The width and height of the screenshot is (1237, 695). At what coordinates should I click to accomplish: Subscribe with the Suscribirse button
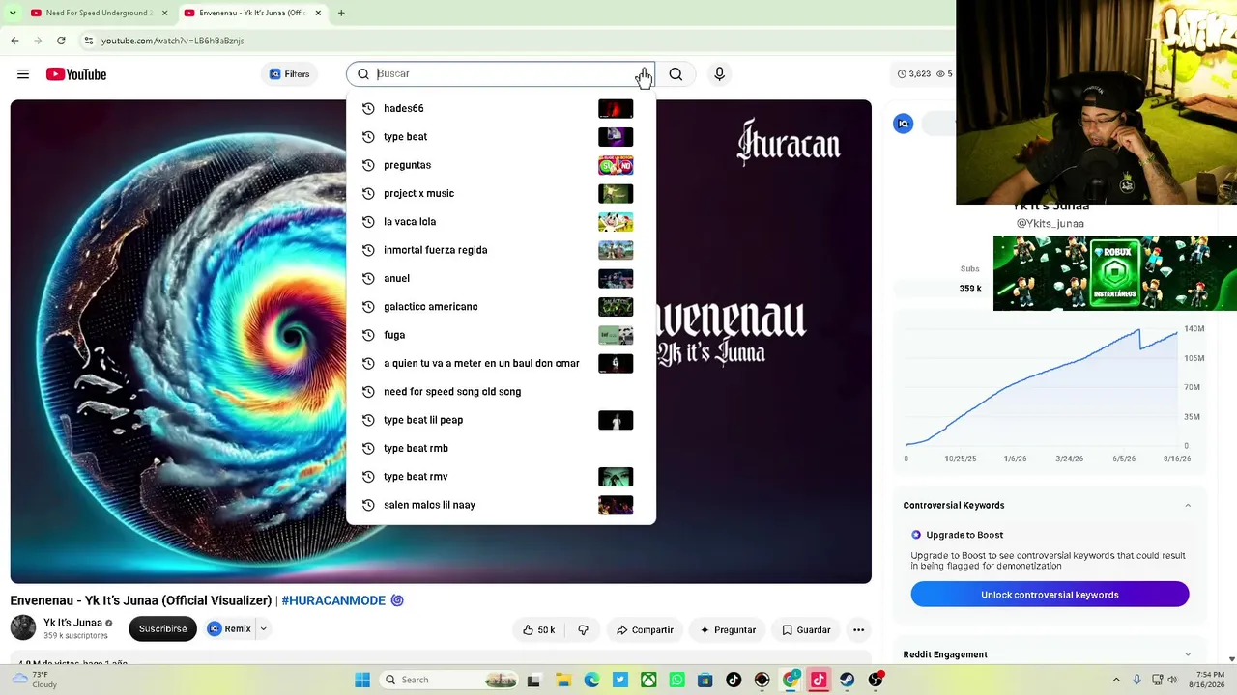point(162,629)
